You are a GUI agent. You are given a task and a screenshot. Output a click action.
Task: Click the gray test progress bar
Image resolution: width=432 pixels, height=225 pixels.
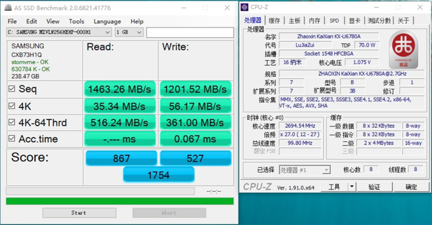(x=100, y=191)
